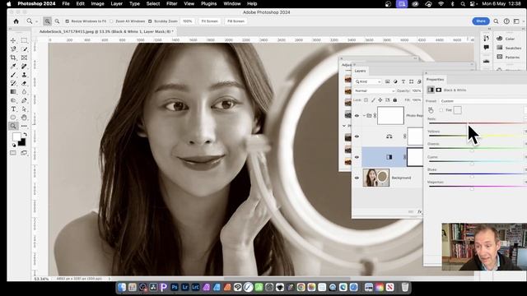
Task: Click the Fit Screen button
Action: point(209,21)
